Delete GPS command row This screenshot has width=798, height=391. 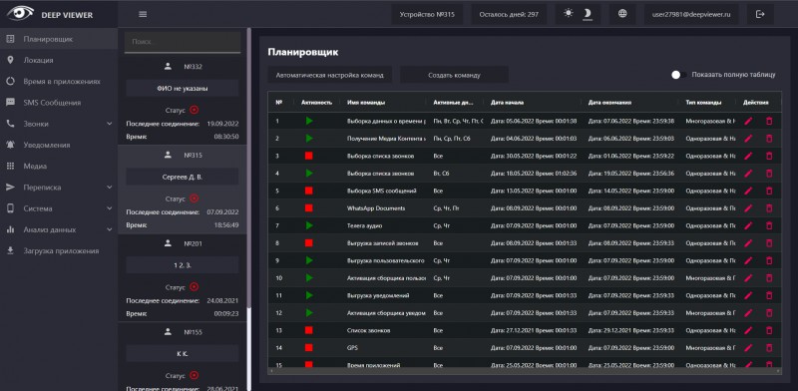click(x=769, y=348)
